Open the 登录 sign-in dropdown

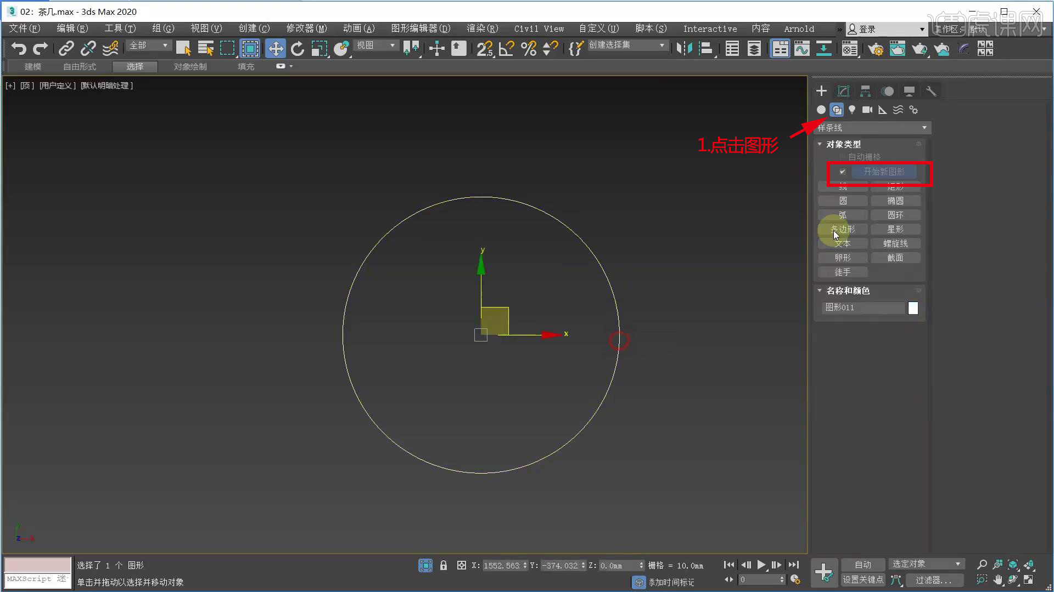tap(886, 29)
